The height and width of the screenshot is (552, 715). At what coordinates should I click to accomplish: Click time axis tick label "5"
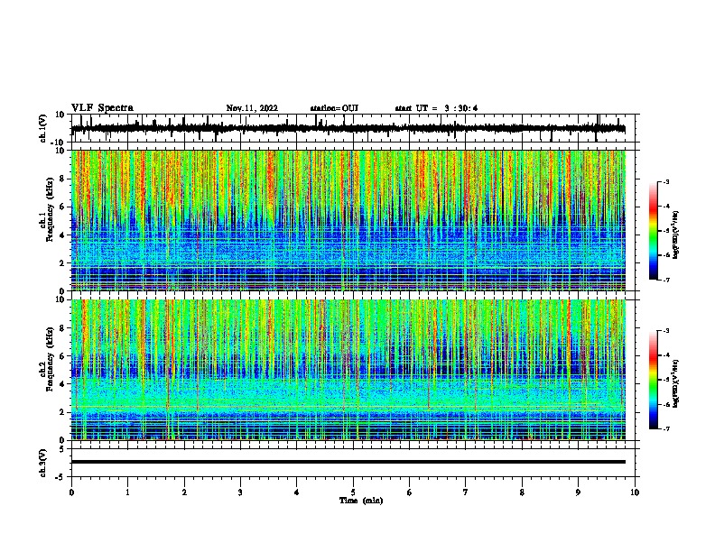pyautogui.click(x=353, y=492)
